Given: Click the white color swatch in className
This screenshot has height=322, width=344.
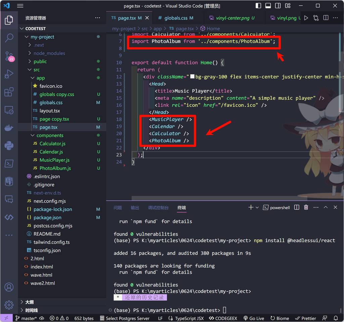Looking at the screenshot, I should tap(192, 77).
